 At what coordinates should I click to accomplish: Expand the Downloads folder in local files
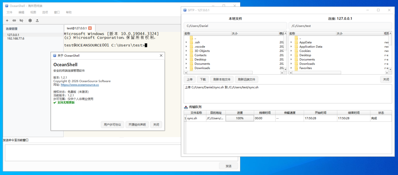coord(186,68)
